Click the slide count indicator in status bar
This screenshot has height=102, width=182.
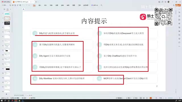tap(5, 98)
